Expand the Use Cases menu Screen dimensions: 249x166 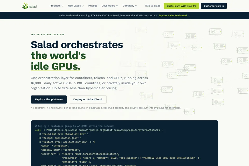[76, 6]
